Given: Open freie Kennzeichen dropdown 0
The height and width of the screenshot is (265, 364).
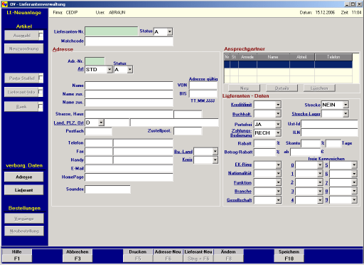Looking at the screenshot, I should click(320, 165).
